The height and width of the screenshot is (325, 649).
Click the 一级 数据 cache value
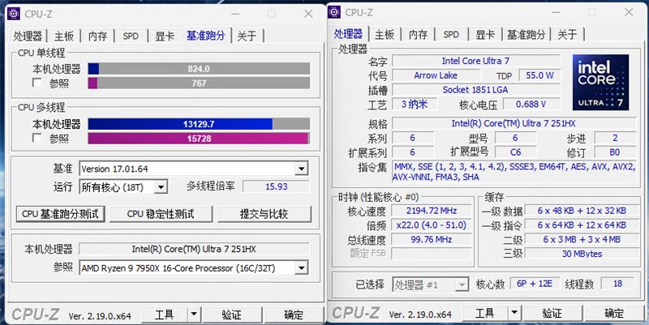582,211
